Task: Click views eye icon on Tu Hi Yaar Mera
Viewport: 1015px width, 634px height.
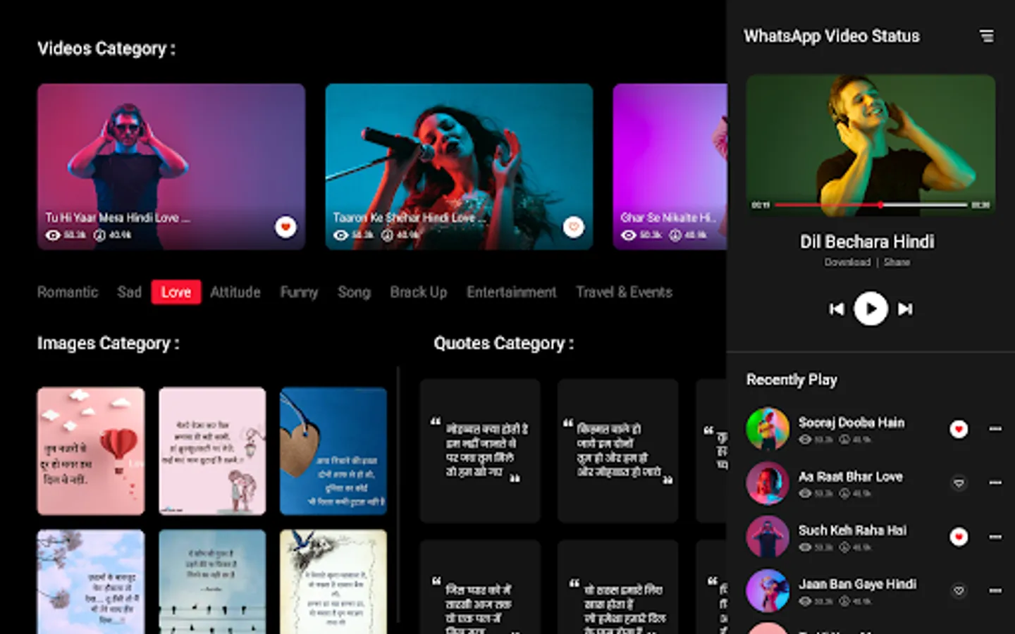Action: (x=53, y=235)
